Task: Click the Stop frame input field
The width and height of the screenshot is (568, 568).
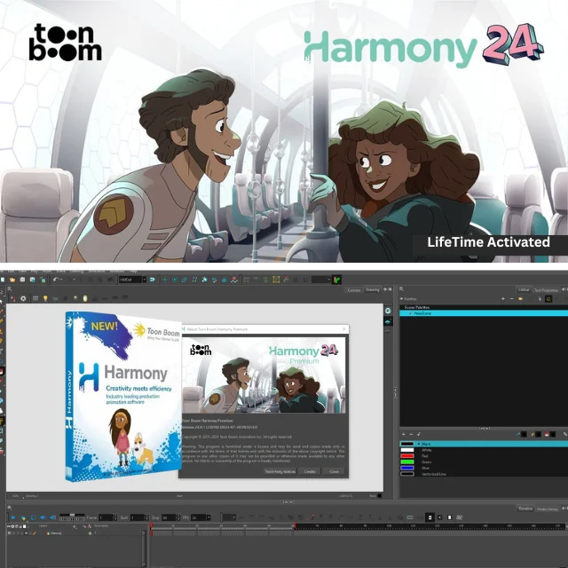Action: pos(169,517)
